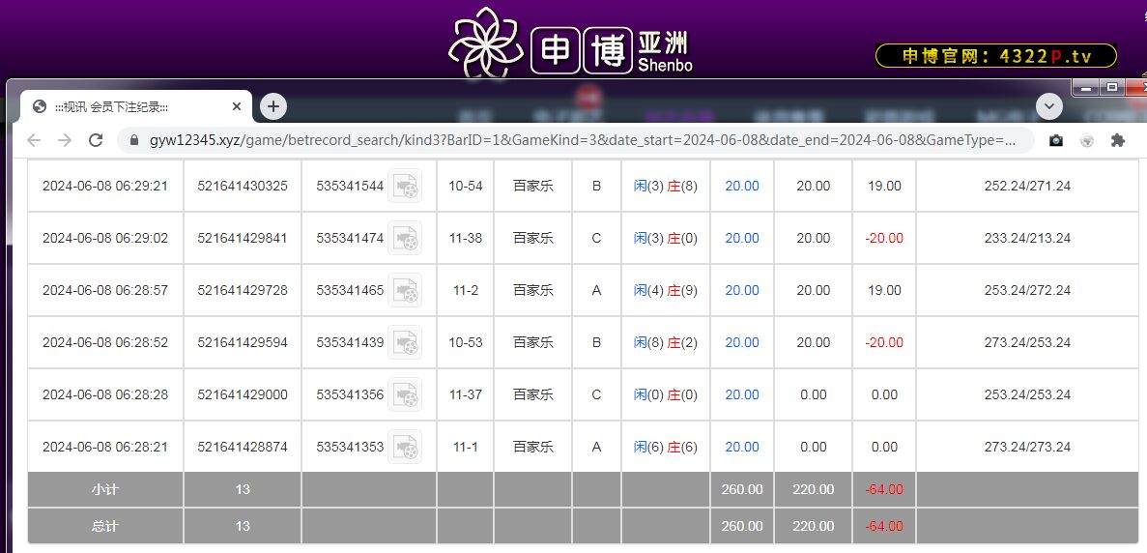Viewport: 1147px width, 553px height.
Task: Click the 20.00 bet amount for order 521641430325
Action: click(x=742, y=186)
